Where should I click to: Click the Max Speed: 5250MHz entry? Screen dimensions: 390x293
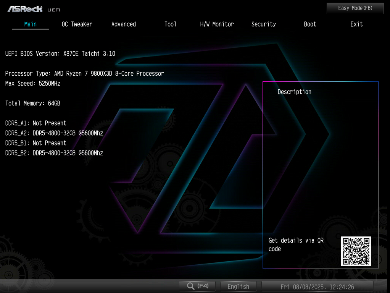coord(33,83)
